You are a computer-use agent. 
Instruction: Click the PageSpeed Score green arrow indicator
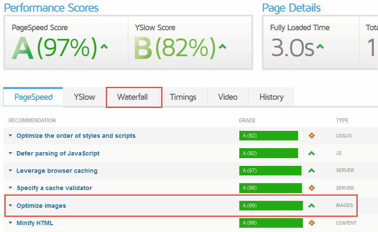(104, 47)
